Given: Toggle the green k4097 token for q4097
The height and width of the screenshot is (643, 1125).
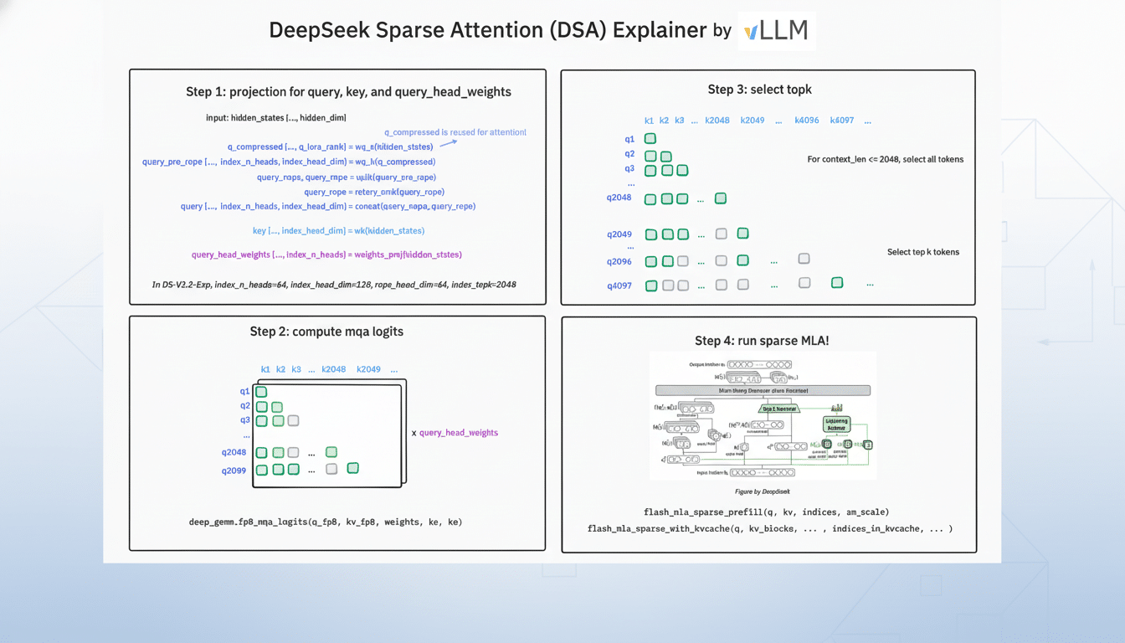Looking at the screenshot, I should point(837,282).
